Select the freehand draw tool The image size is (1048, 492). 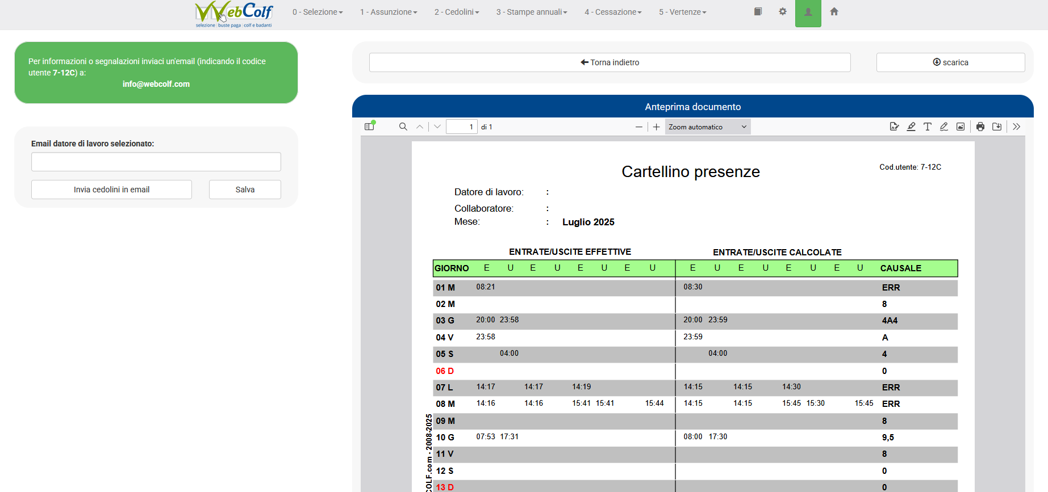pyautogui.click(x=944, y=127)
